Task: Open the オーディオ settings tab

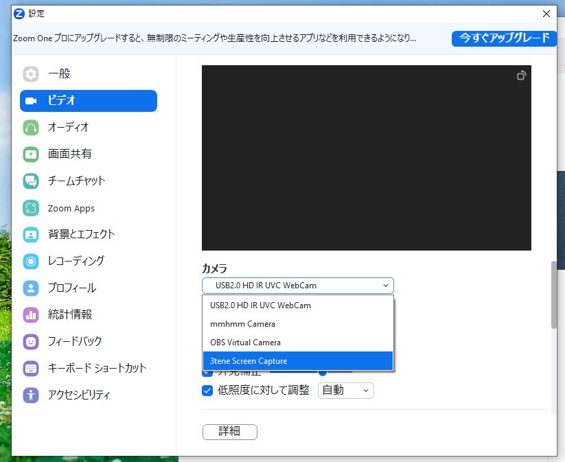Action: point(89,127)
